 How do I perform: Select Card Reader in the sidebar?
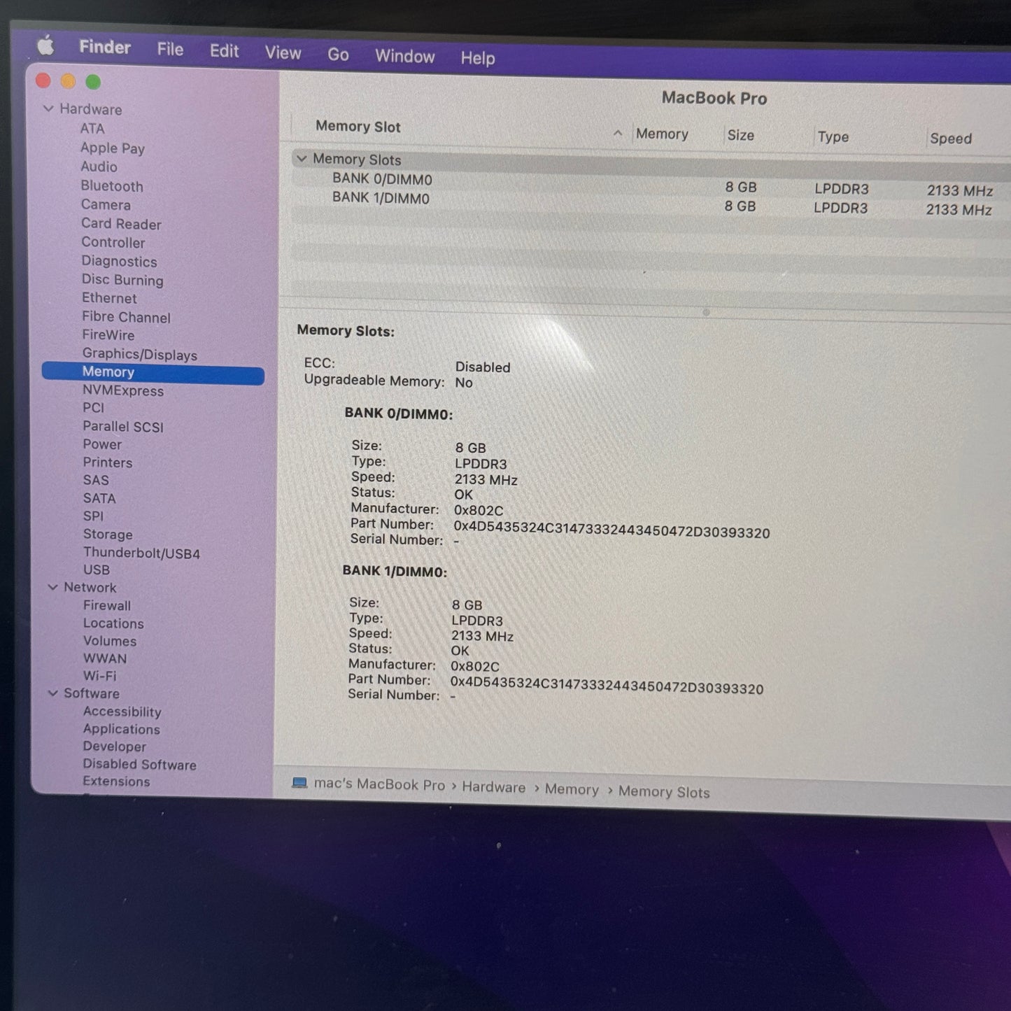coord(121,224)
